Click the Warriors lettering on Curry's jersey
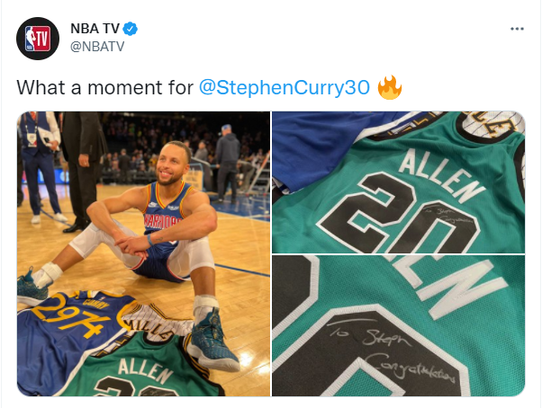 pos(162,221)
